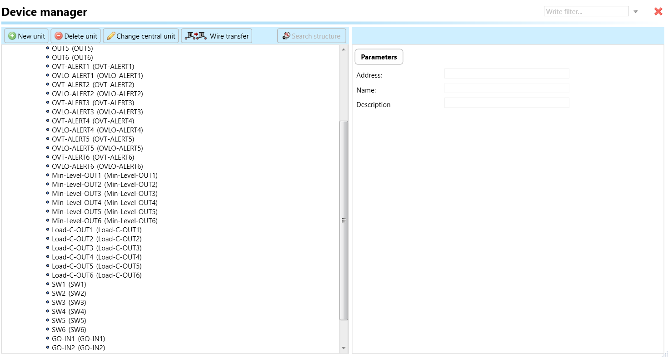
Task: Click the bullet icon beside GO-IN1
Action: point(48,338)
